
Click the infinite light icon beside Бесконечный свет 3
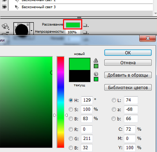(x=16, y=7)
